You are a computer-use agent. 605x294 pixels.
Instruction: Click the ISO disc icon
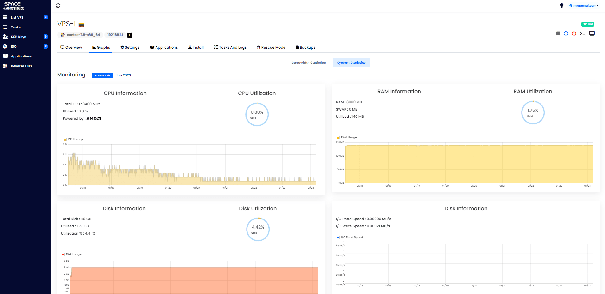pyautogui.click(x=5, y=46)
